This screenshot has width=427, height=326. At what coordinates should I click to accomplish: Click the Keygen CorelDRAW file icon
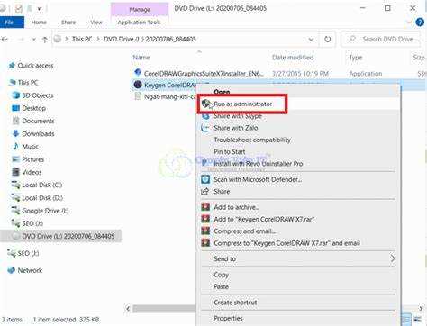[138, 85]
